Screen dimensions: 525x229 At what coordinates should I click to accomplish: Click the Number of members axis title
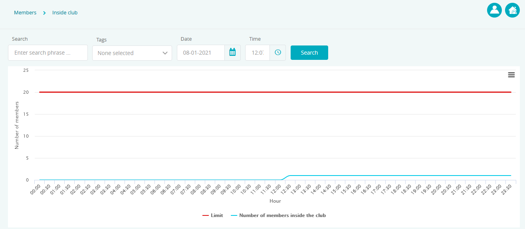(x=17, y=125)
